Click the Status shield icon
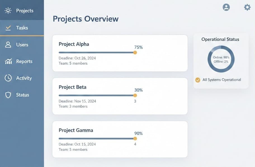 click(x=8, y=95)
